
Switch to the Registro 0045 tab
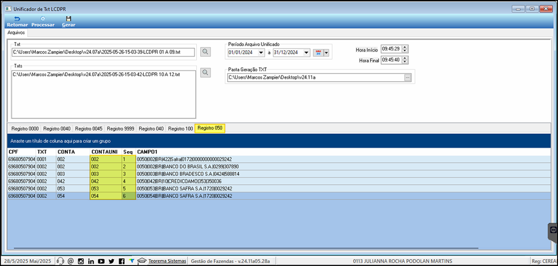click(x=88, y=129)
